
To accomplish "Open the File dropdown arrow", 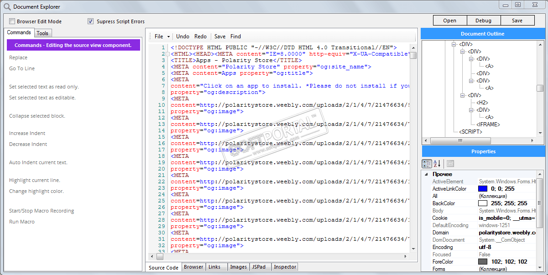I will click(x=168, y=36).
